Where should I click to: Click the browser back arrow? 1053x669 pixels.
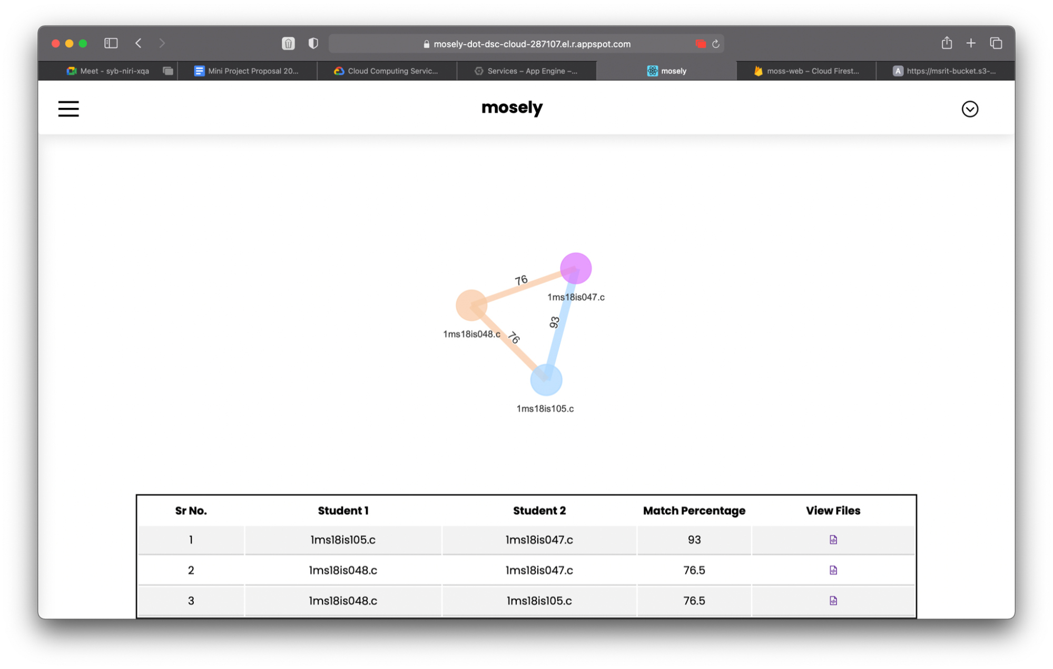click(x=139, y=43)
